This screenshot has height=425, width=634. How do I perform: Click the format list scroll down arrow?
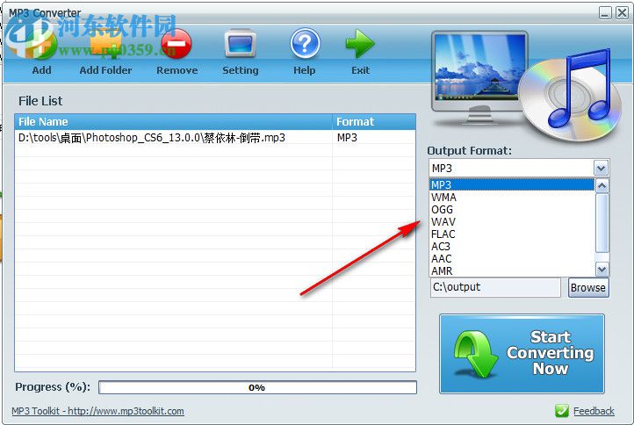(x=602, y=269)
